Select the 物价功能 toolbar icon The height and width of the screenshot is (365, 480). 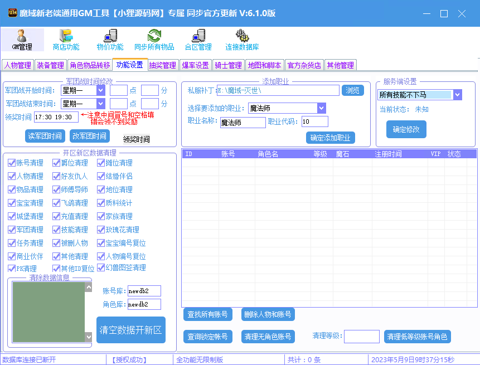pos(110,36)
